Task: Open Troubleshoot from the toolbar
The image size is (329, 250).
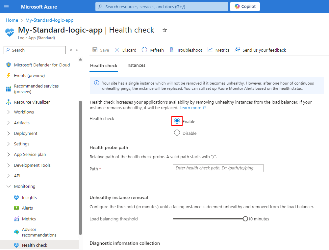Action: [190, 50]
